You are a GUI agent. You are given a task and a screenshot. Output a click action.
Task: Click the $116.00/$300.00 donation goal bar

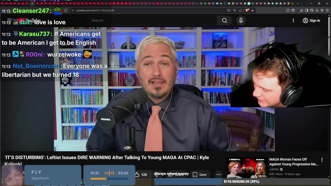pos(242,181)
